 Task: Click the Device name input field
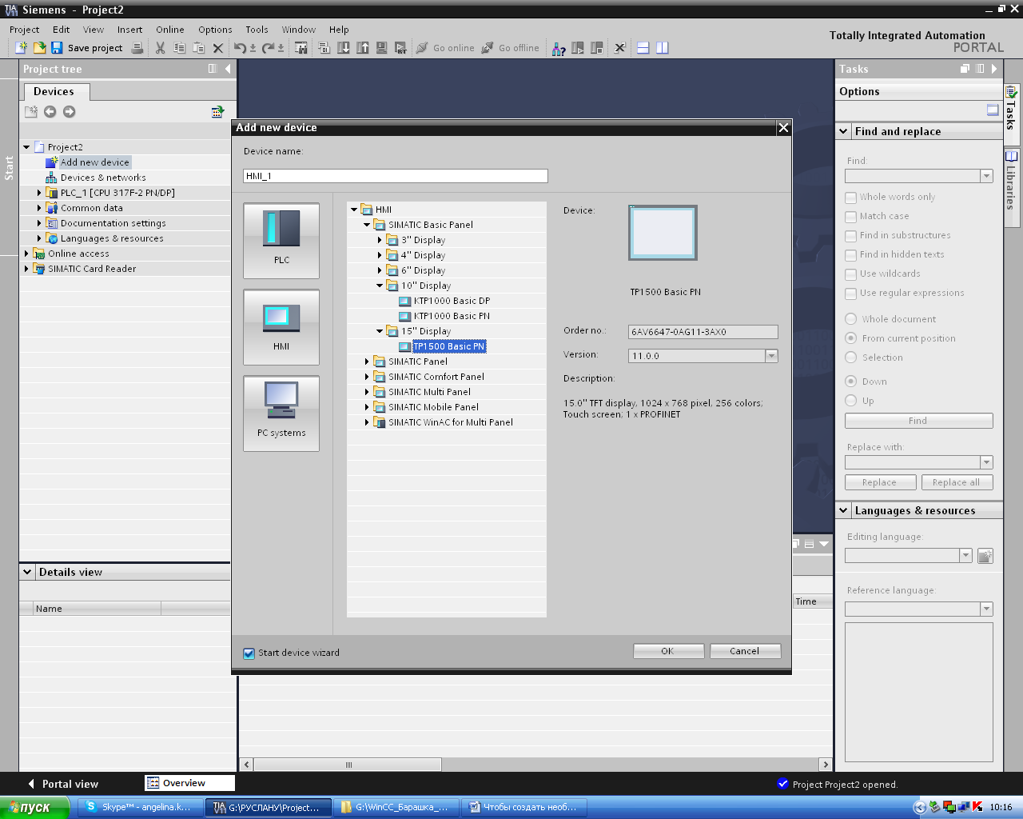395,176
